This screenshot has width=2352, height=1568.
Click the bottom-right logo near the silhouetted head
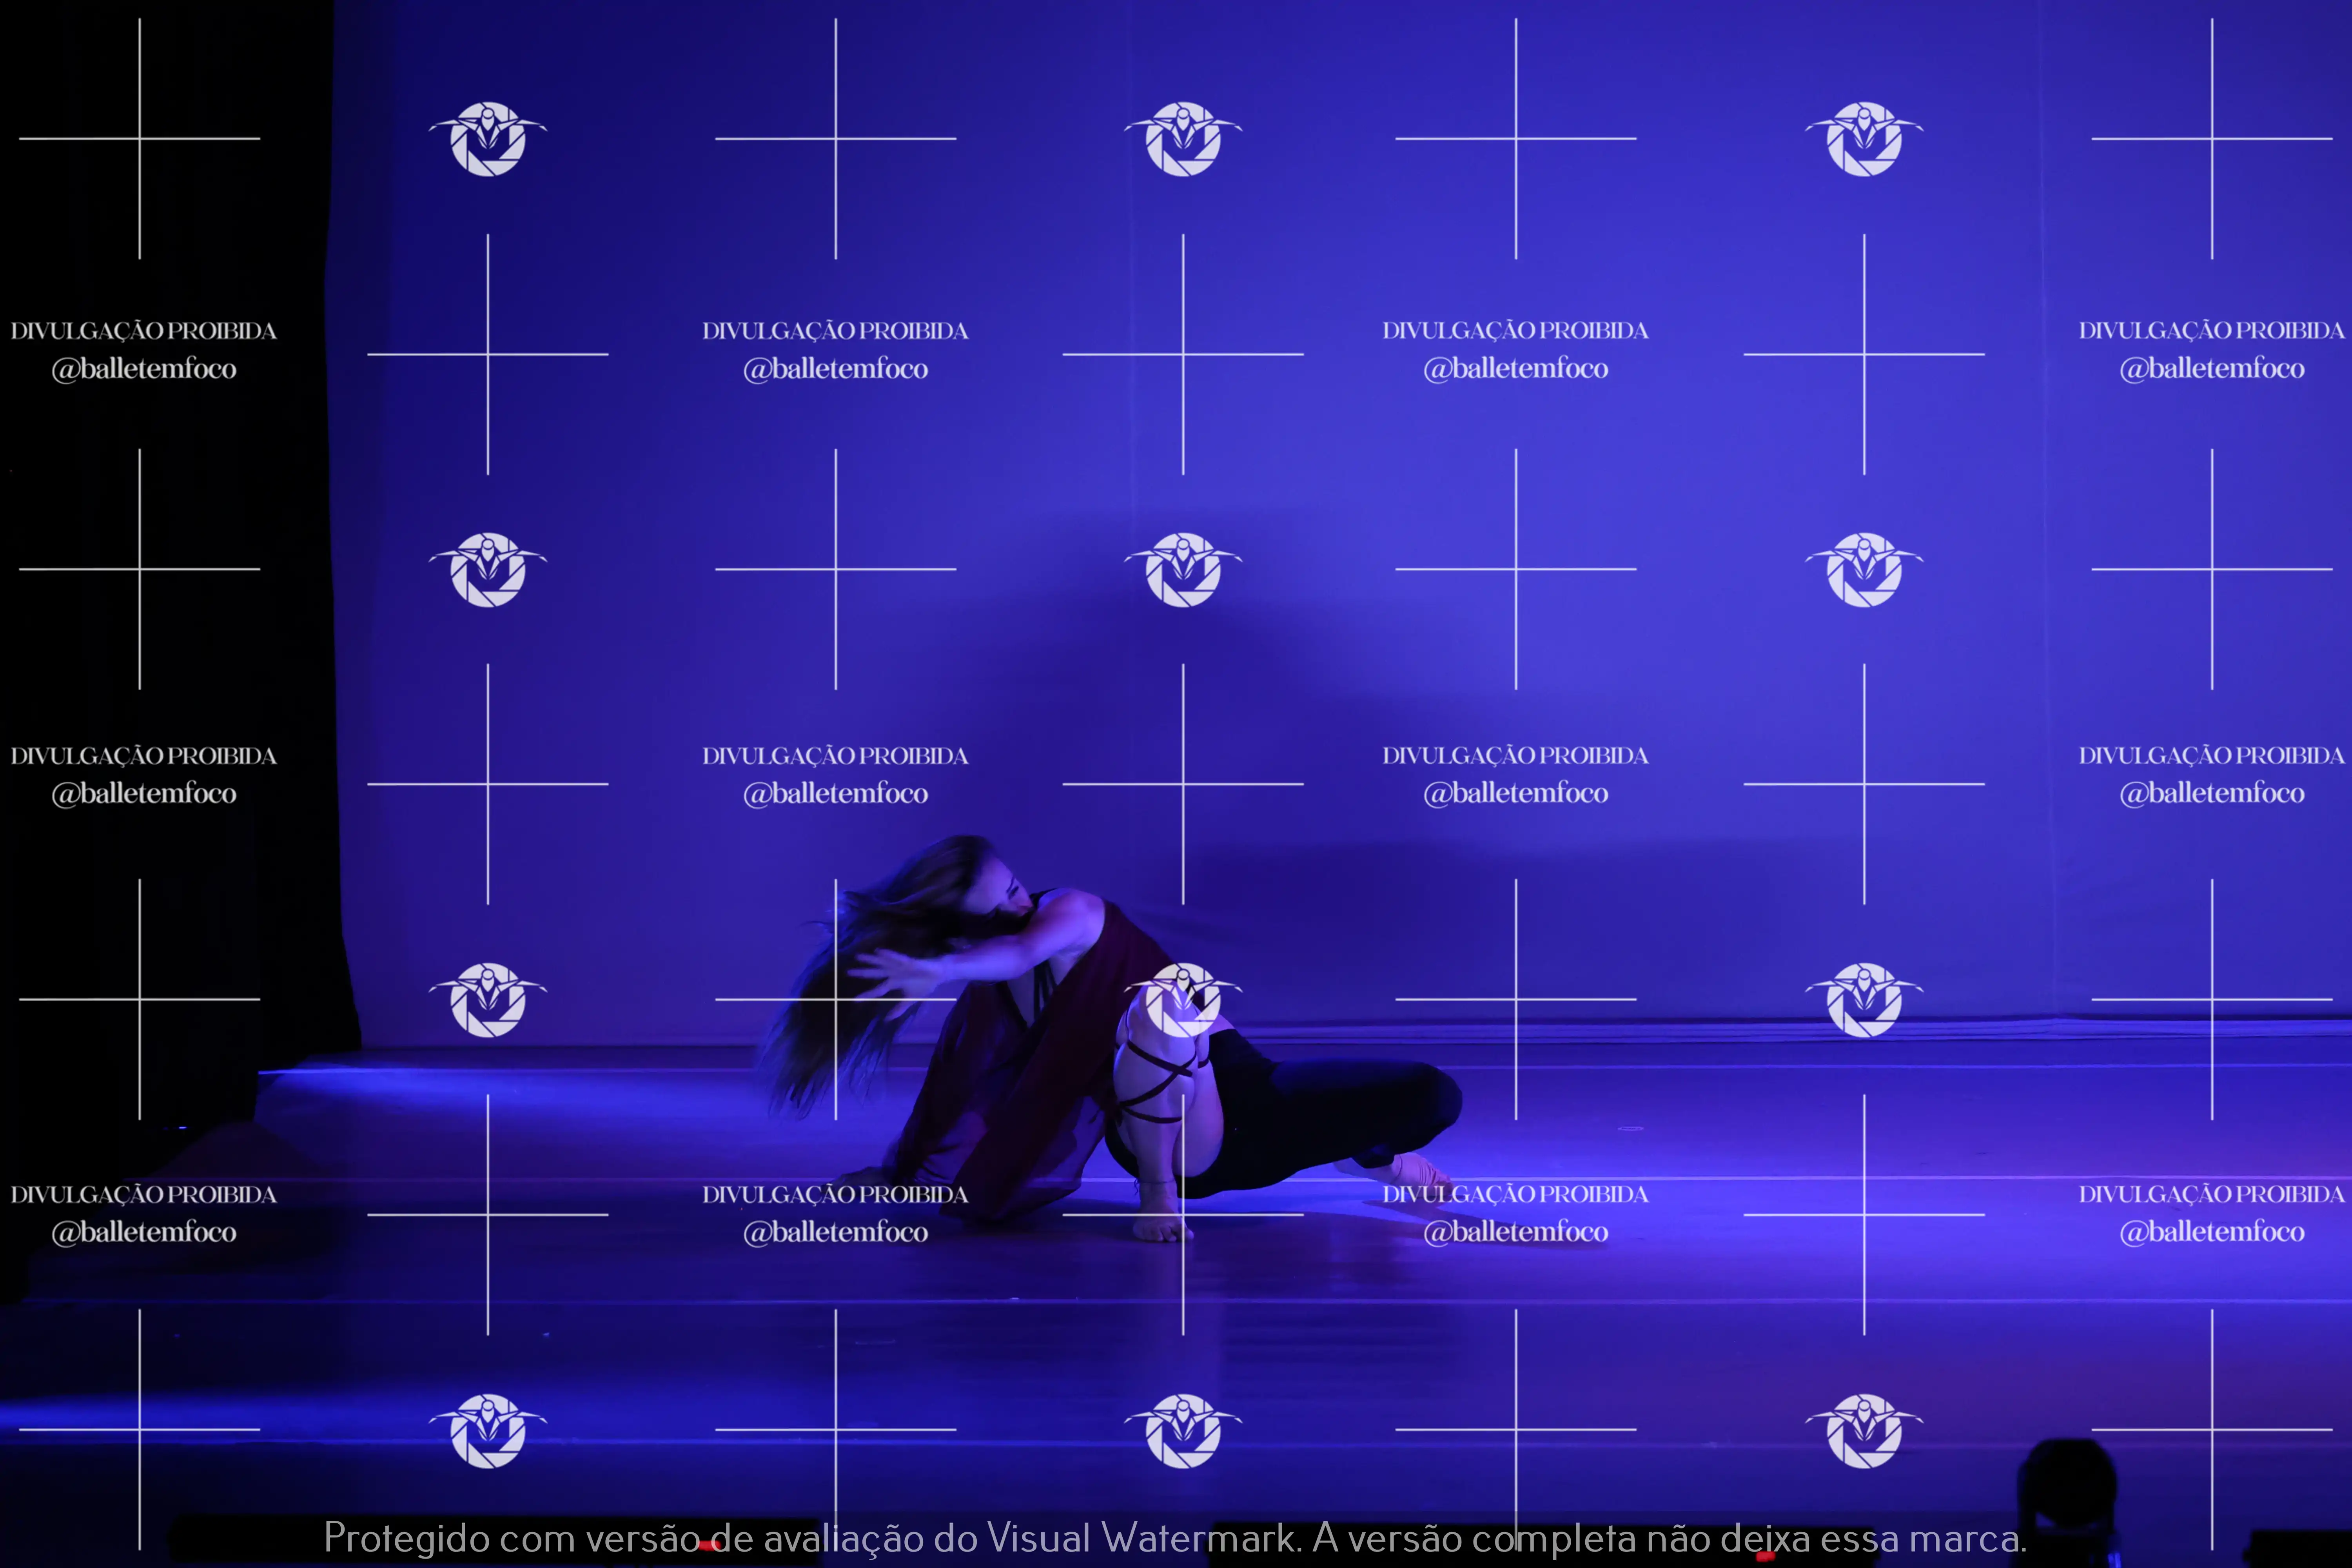click(1864, 1430)
